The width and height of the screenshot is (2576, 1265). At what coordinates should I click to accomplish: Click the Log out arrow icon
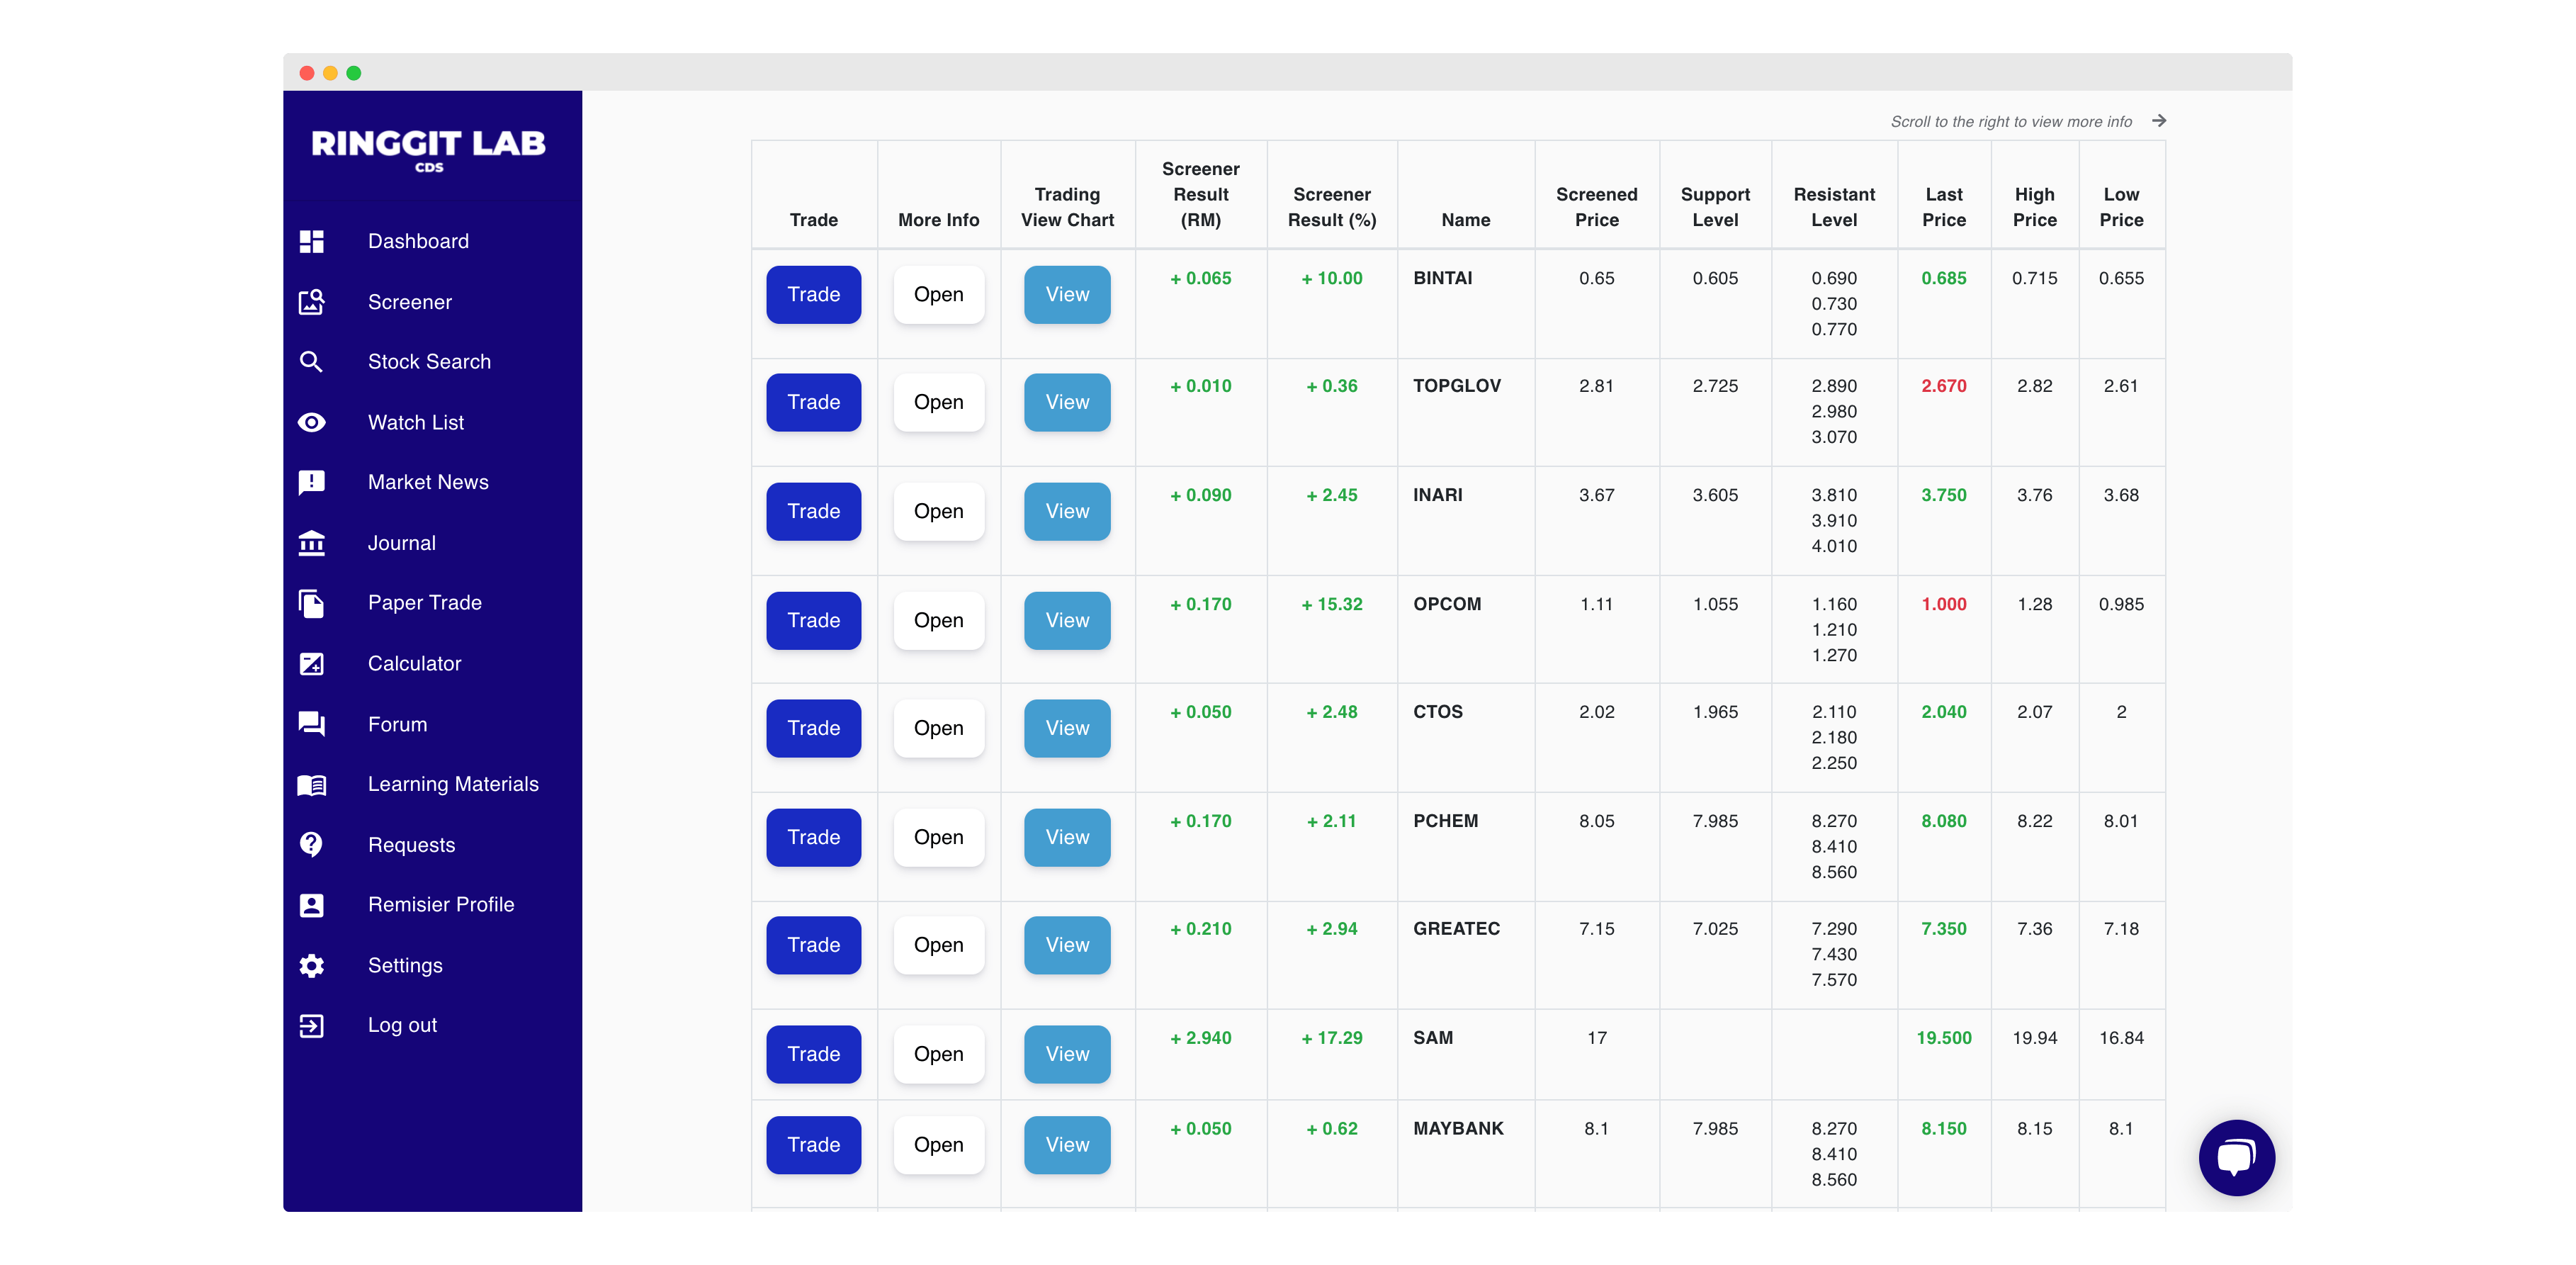[x=311, y=1025]
